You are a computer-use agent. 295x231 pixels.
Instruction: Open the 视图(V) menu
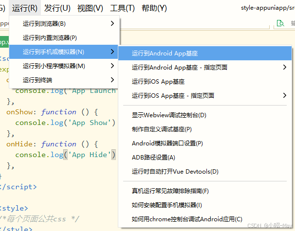pyautogui.click(x=90, y=8)
